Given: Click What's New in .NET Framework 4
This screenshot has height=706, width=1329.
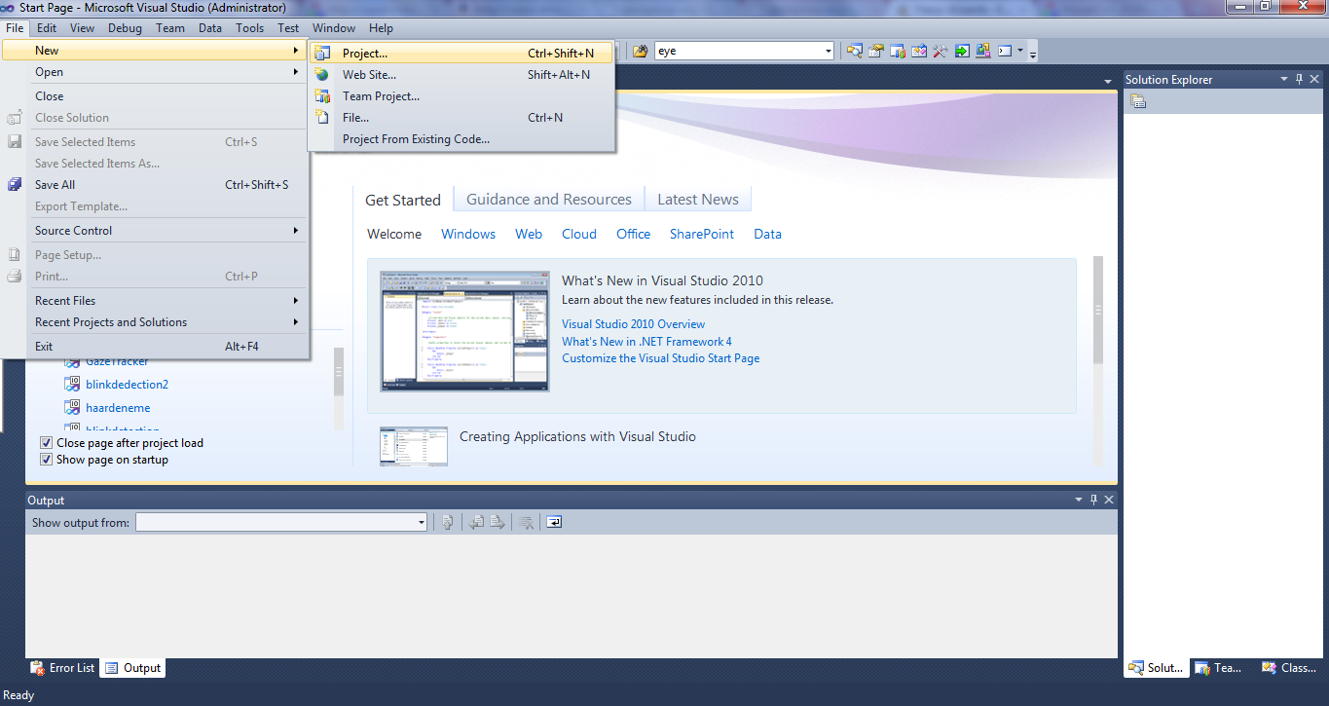Looking at the screenshot, I should pos(646,341).
